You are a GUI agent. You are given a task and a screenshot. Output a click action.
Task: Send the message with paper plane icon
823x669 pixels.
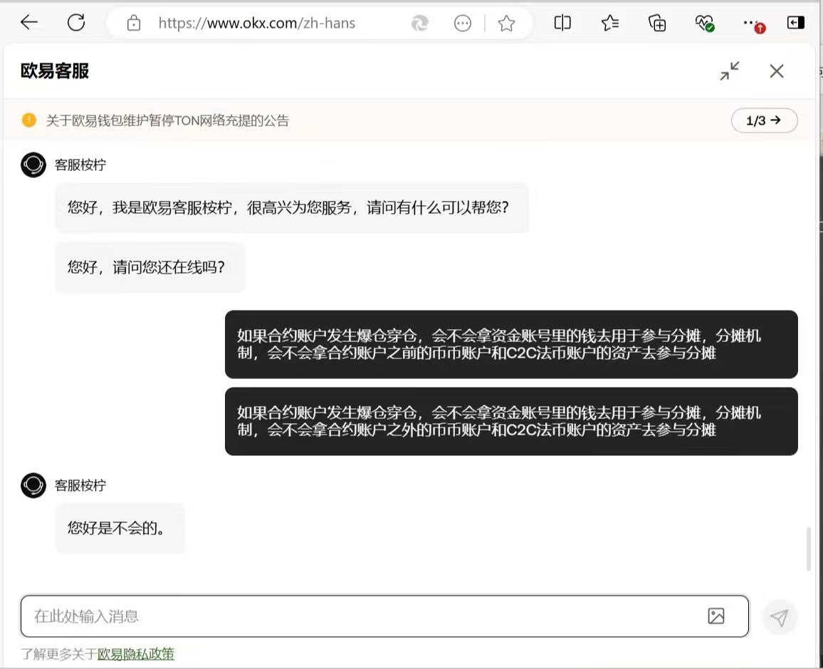(780, 618)
